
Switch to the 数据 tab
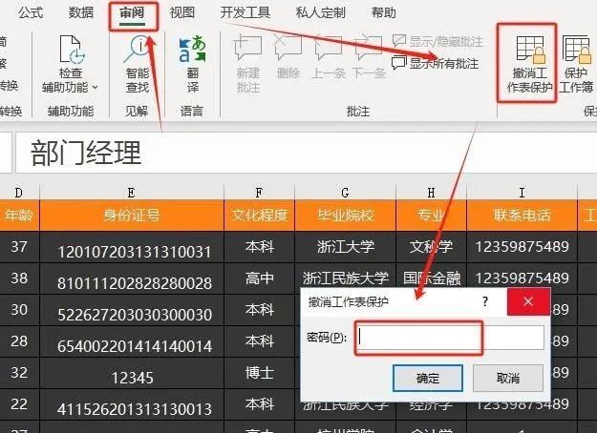81,12
